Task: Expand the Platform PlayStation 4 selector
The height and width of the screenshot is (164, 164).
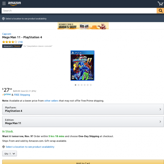Action: (83, 109)
